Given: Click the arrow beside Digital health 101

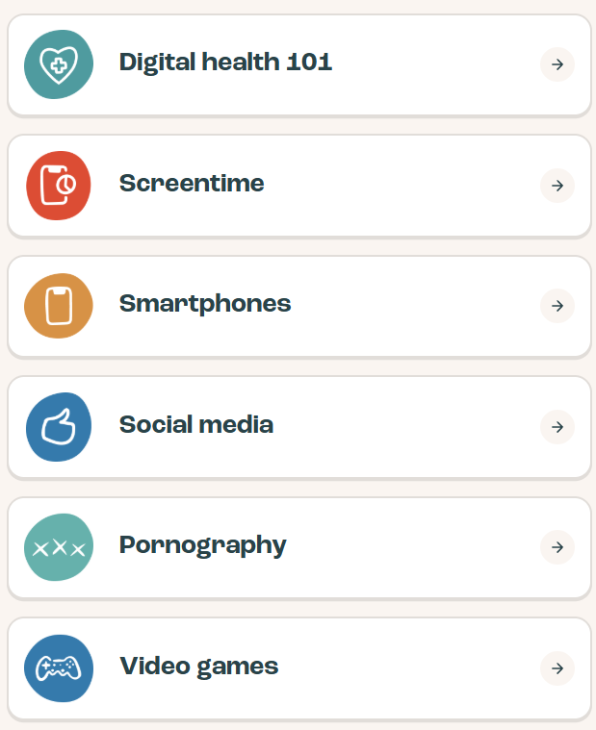Looking at the screenshot, I should pos(557,64).
